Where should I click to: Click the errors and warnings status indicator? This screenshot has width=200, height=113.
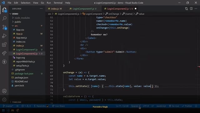click(x=26, y=106)
